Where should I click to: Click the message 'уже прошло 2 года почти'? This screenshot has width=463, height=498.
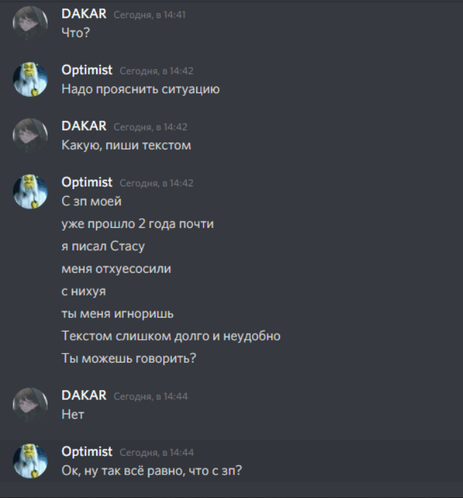click(x=138, y=224)
